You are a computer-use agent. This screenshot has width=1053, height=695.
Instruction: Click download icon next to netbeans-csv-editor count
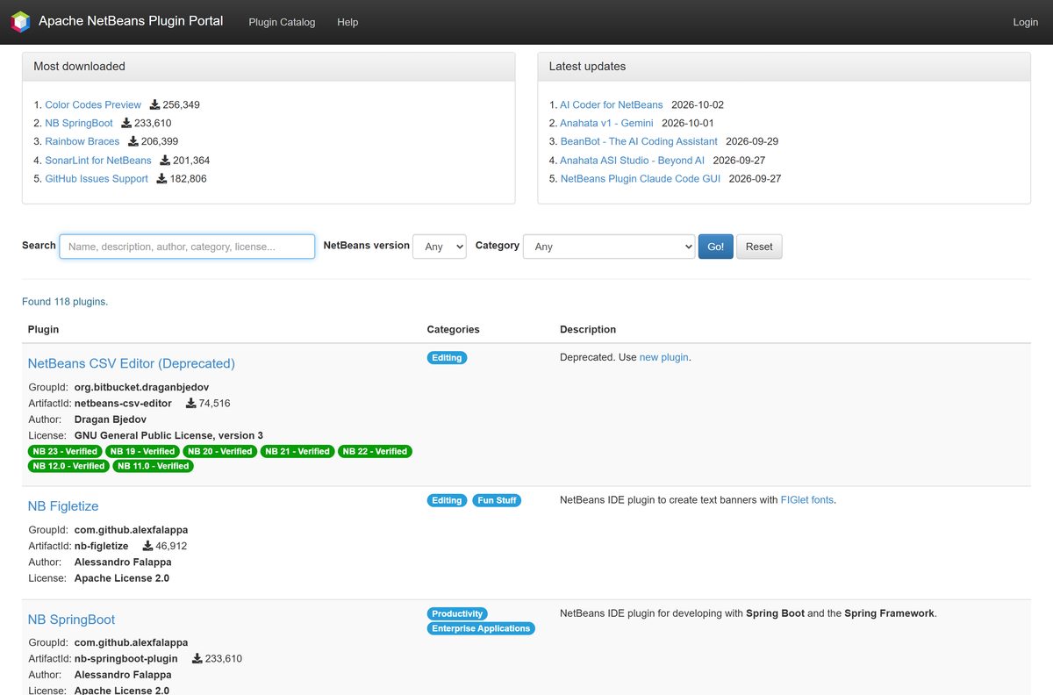(x=191, y=404)
